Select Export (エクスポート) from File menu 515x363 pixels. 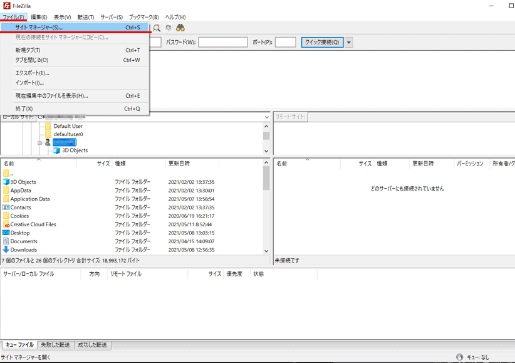(75, 73)
